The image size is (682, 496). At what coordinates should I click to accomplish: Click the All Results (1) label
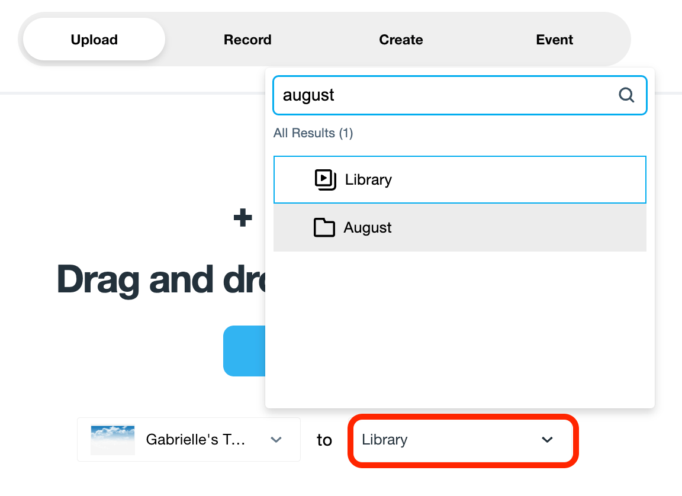point(313,133)
